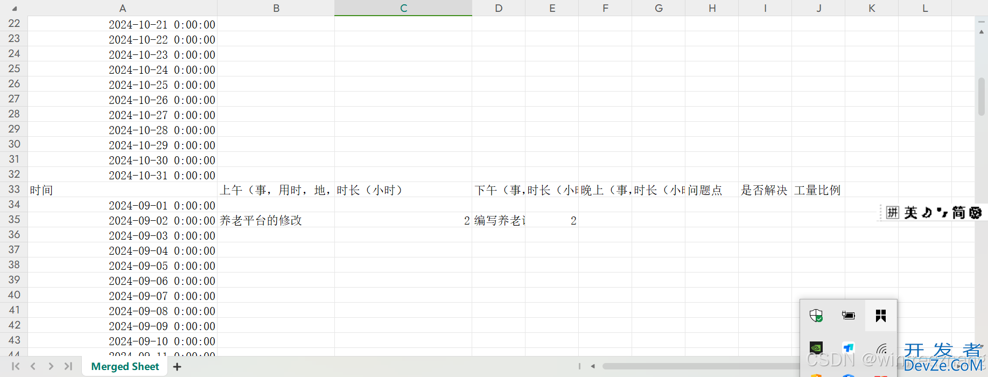The image size is (988, 377).
Task: Click cell 时长（小时） in column C
Action: point(403,190)
